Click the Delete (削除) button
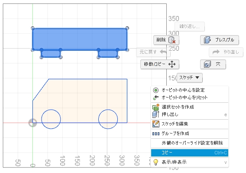This screenshot has height=173, width=246. 166,40
